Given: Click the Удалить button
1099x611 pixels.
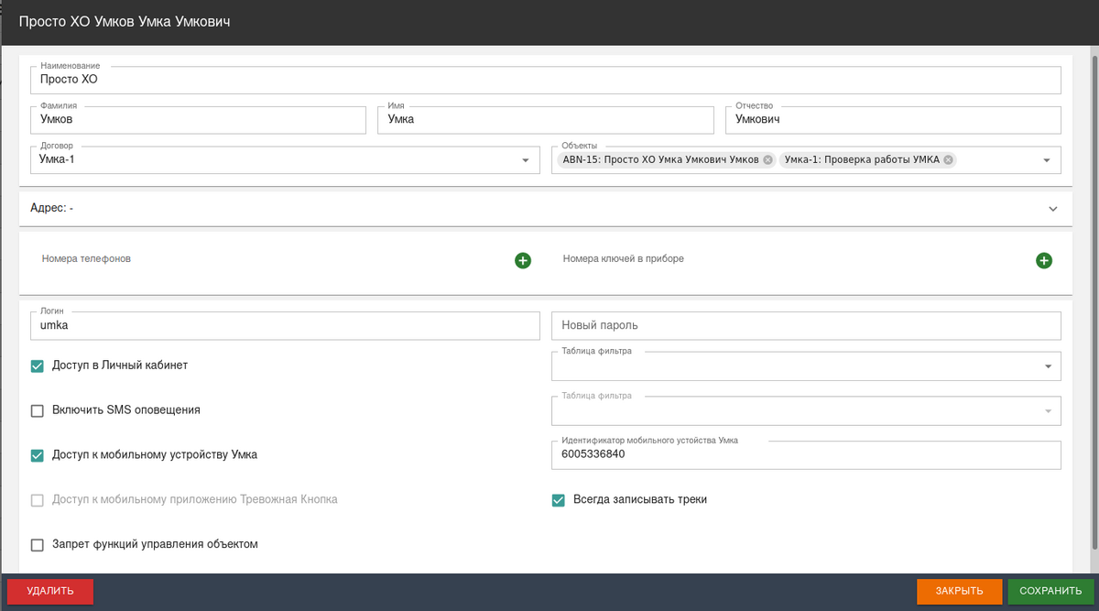Looking at the screenshot, I should tap(50, 591).
